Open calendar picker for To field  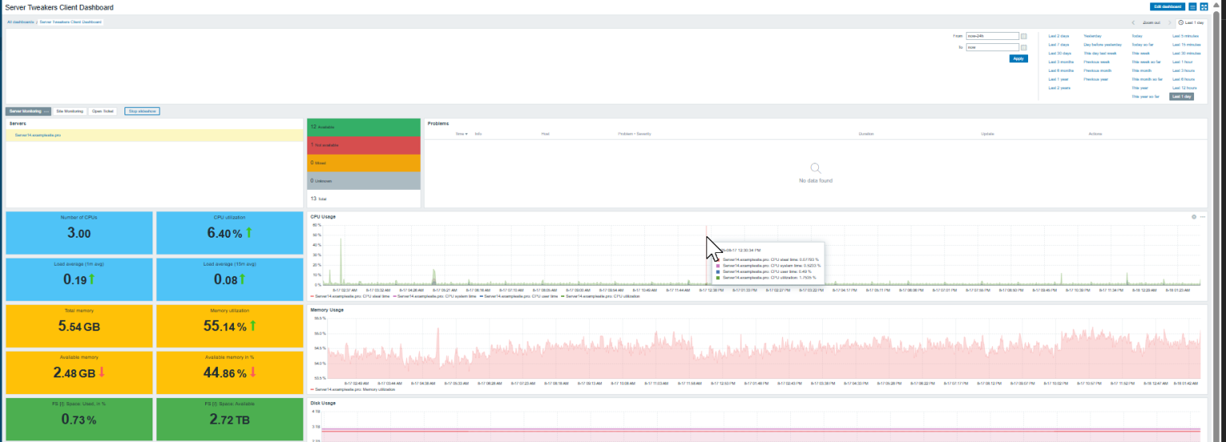pyautogui.click(x=1023, y=48)
